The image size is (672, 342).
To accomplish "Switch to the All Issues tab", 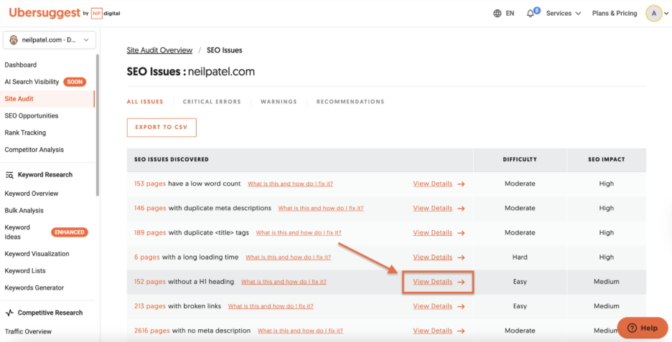I will [x=145, y=102].
